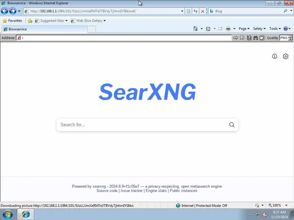
Task: Click the Compatibility View icon
Action: click(188, 11)
